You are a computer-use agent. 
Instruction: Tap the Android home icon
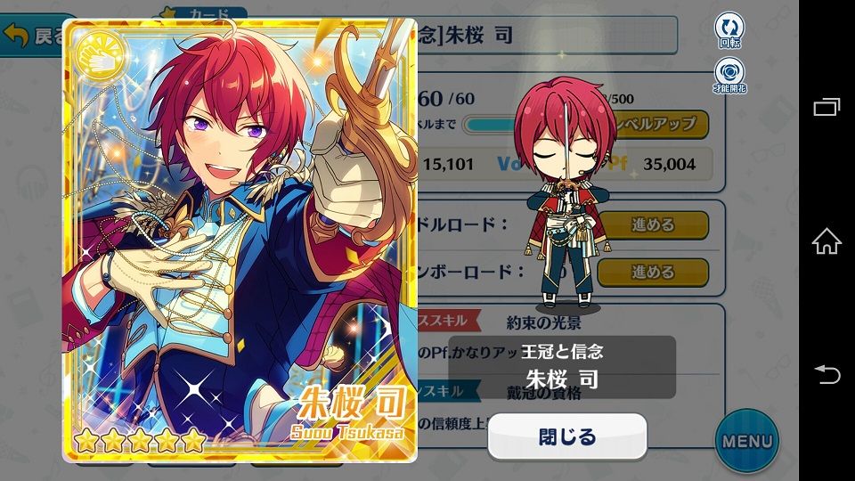click(x=826, y=241)
